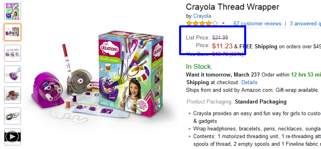View the wrapped bracelets thumbnail
The image size is (321, 149).
point(13,95)
